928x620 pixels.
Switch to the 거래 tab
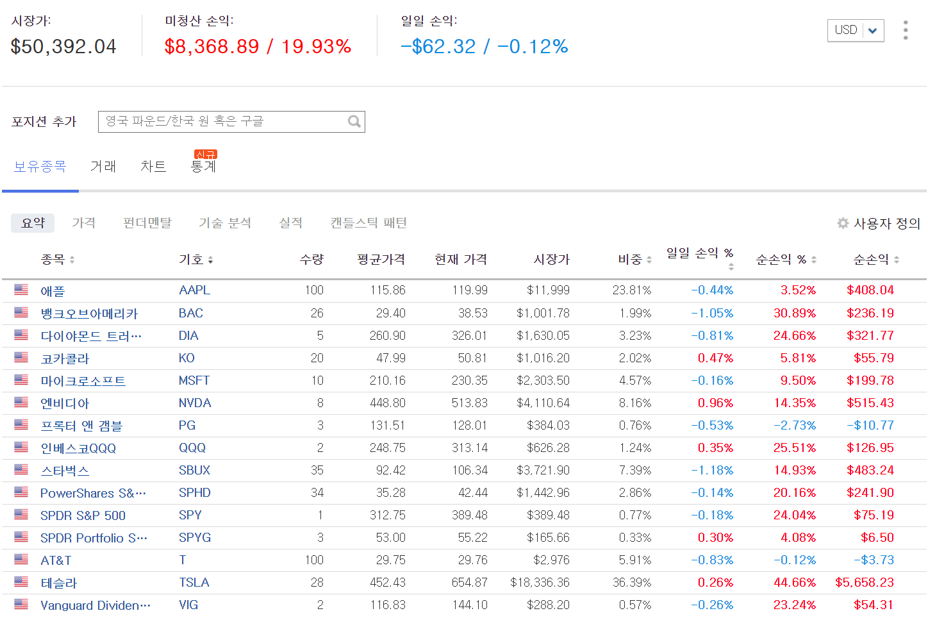click(x=103, y=167)
